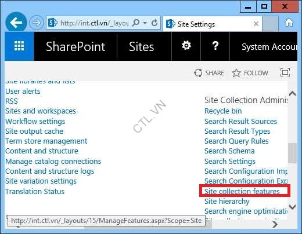The height and width of the screenshot is (234, 302).
Task: Open User alerts link
Action: coord(23,92)
